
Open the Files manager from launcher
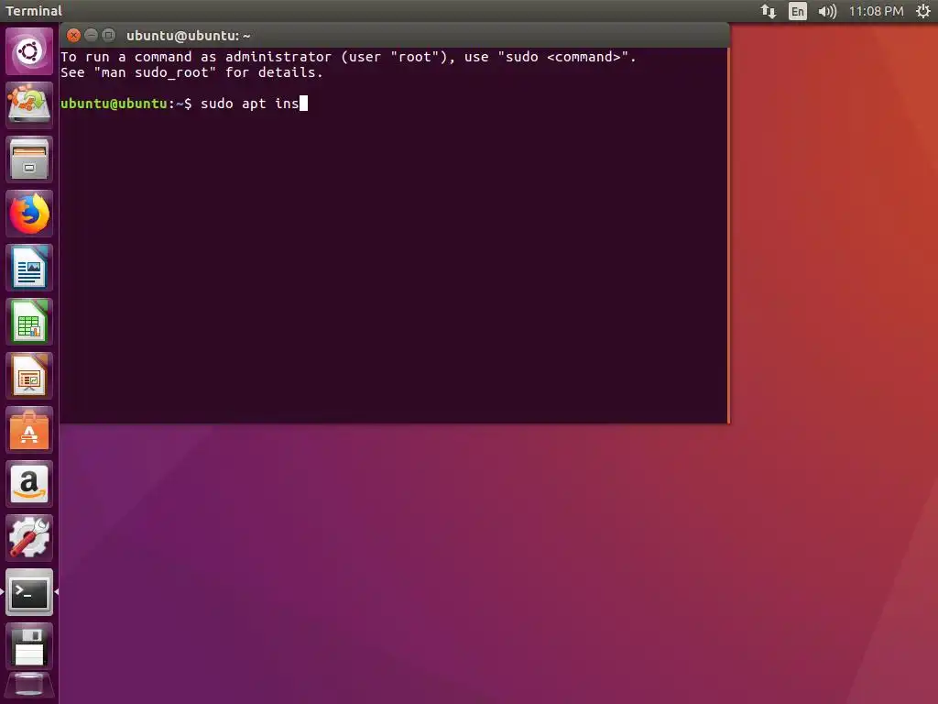tap(28, 159)
